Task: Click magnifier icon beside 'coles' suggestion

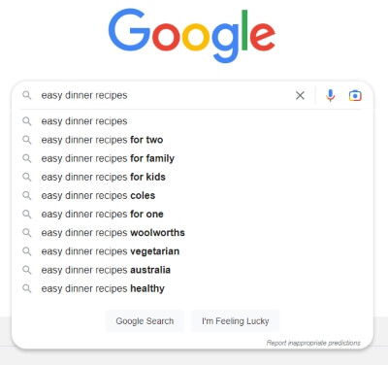Action: (x=27, y=195)
